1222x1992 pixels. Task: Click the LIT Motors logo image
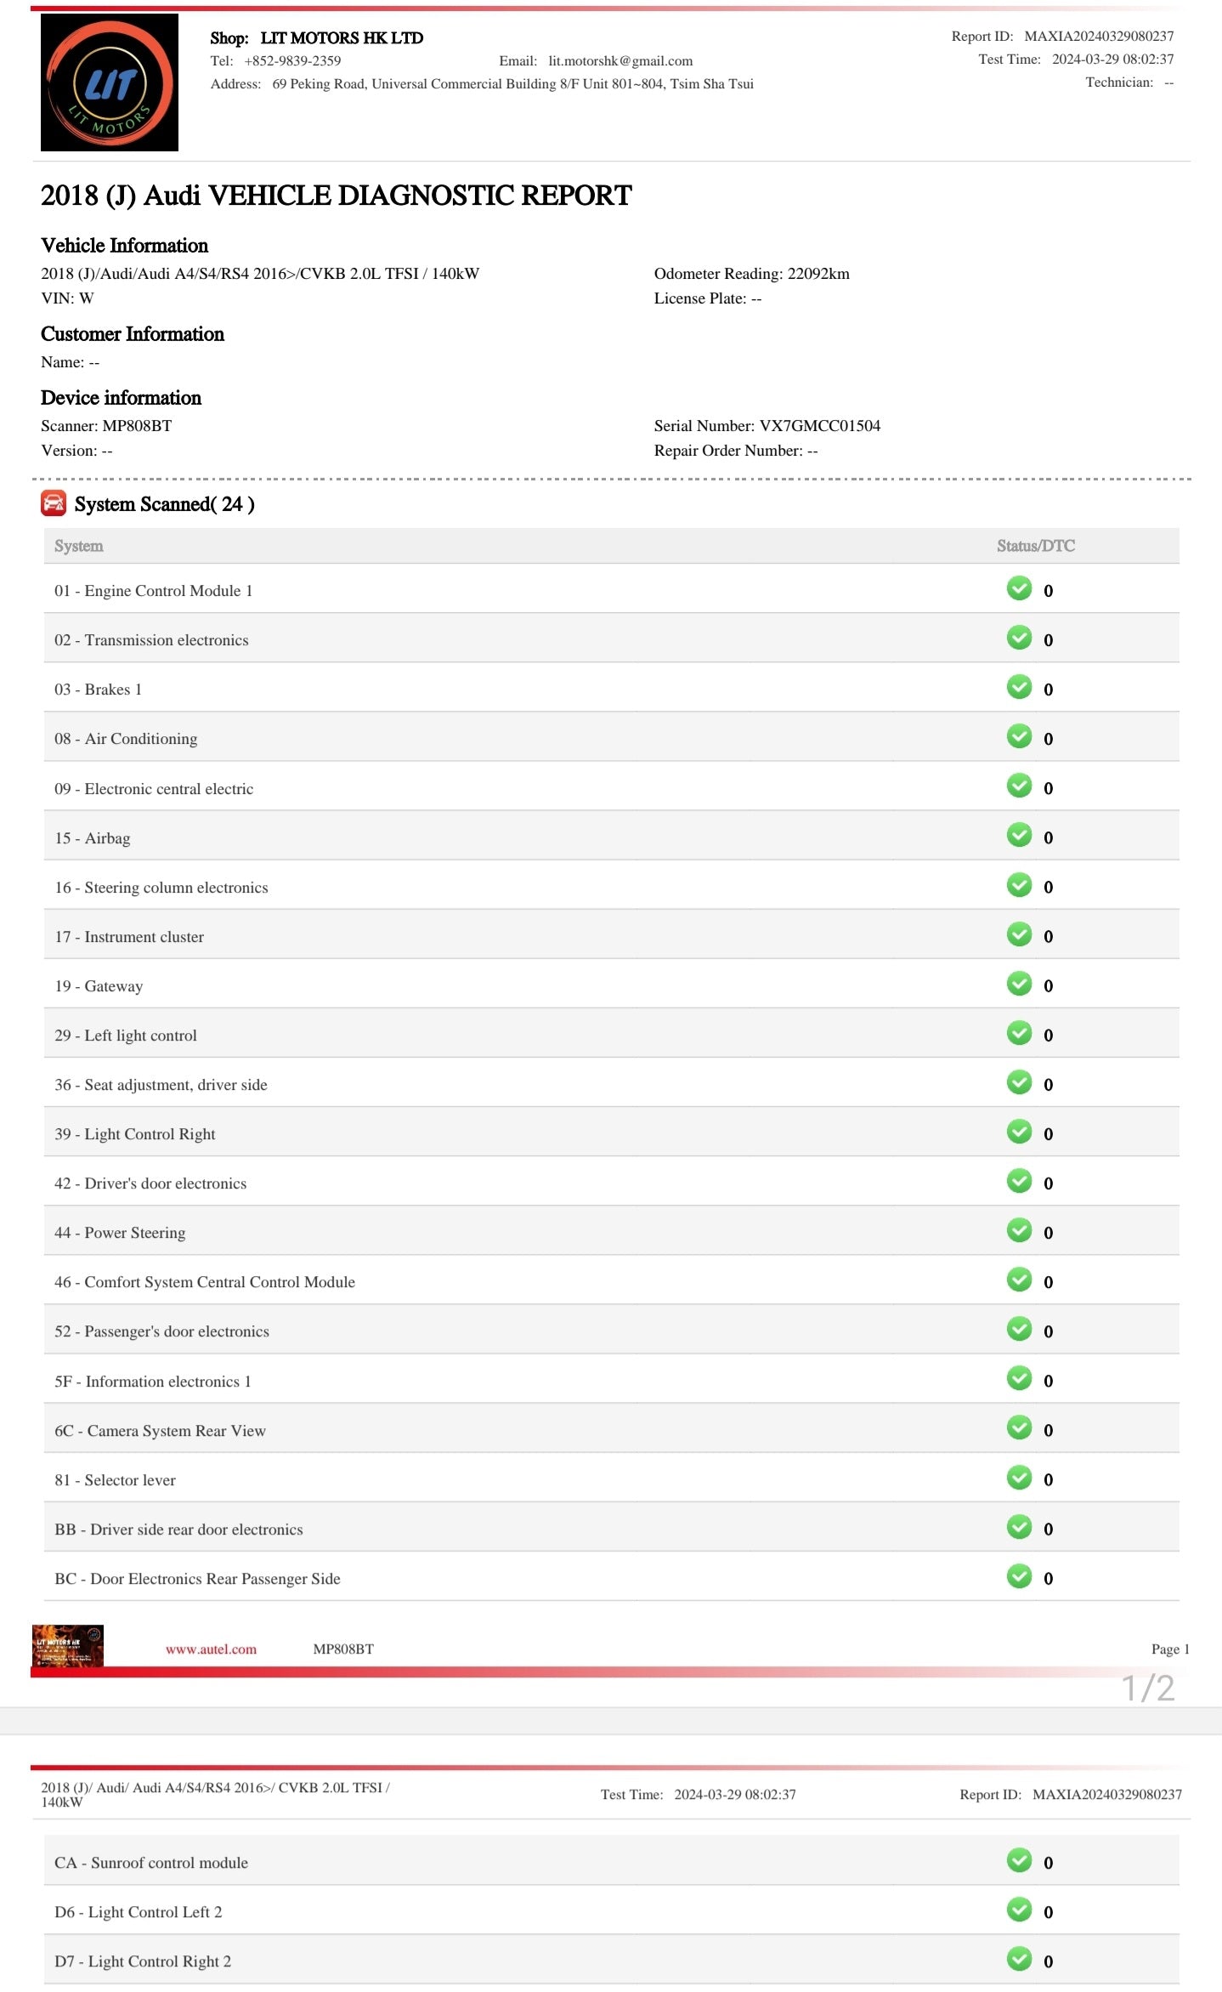click(110, 82)
